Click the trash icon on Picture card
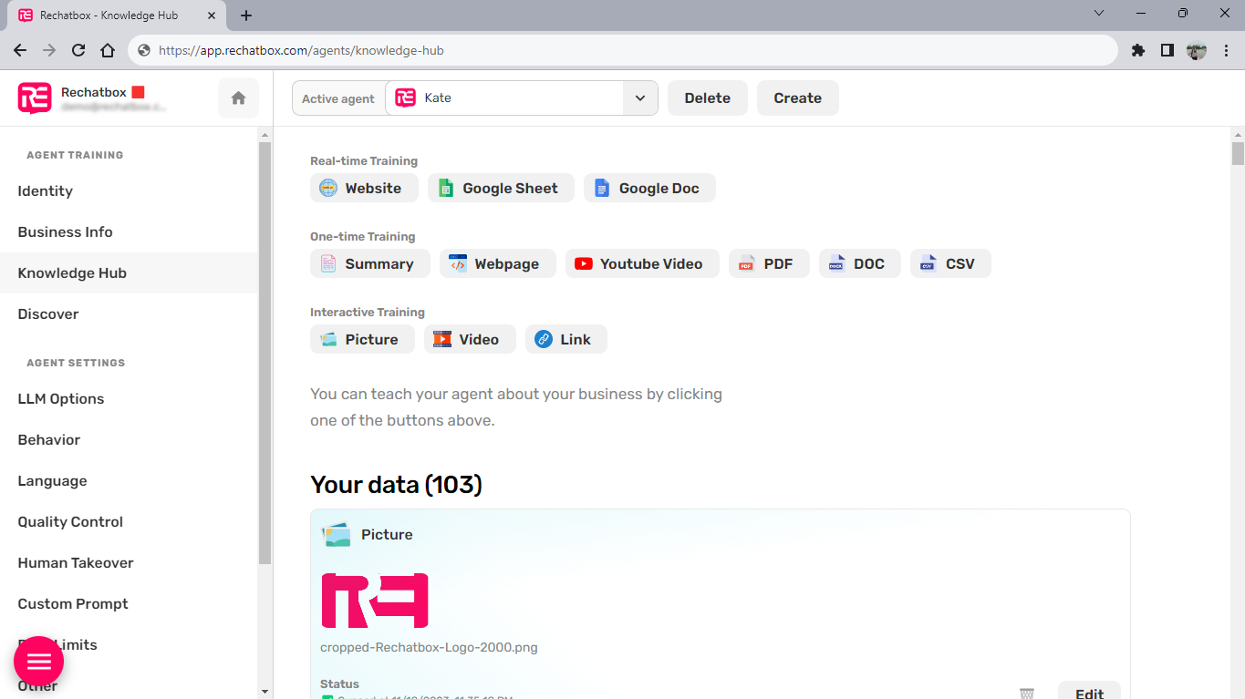The image size is (1245, 699). click(1027, 694)
